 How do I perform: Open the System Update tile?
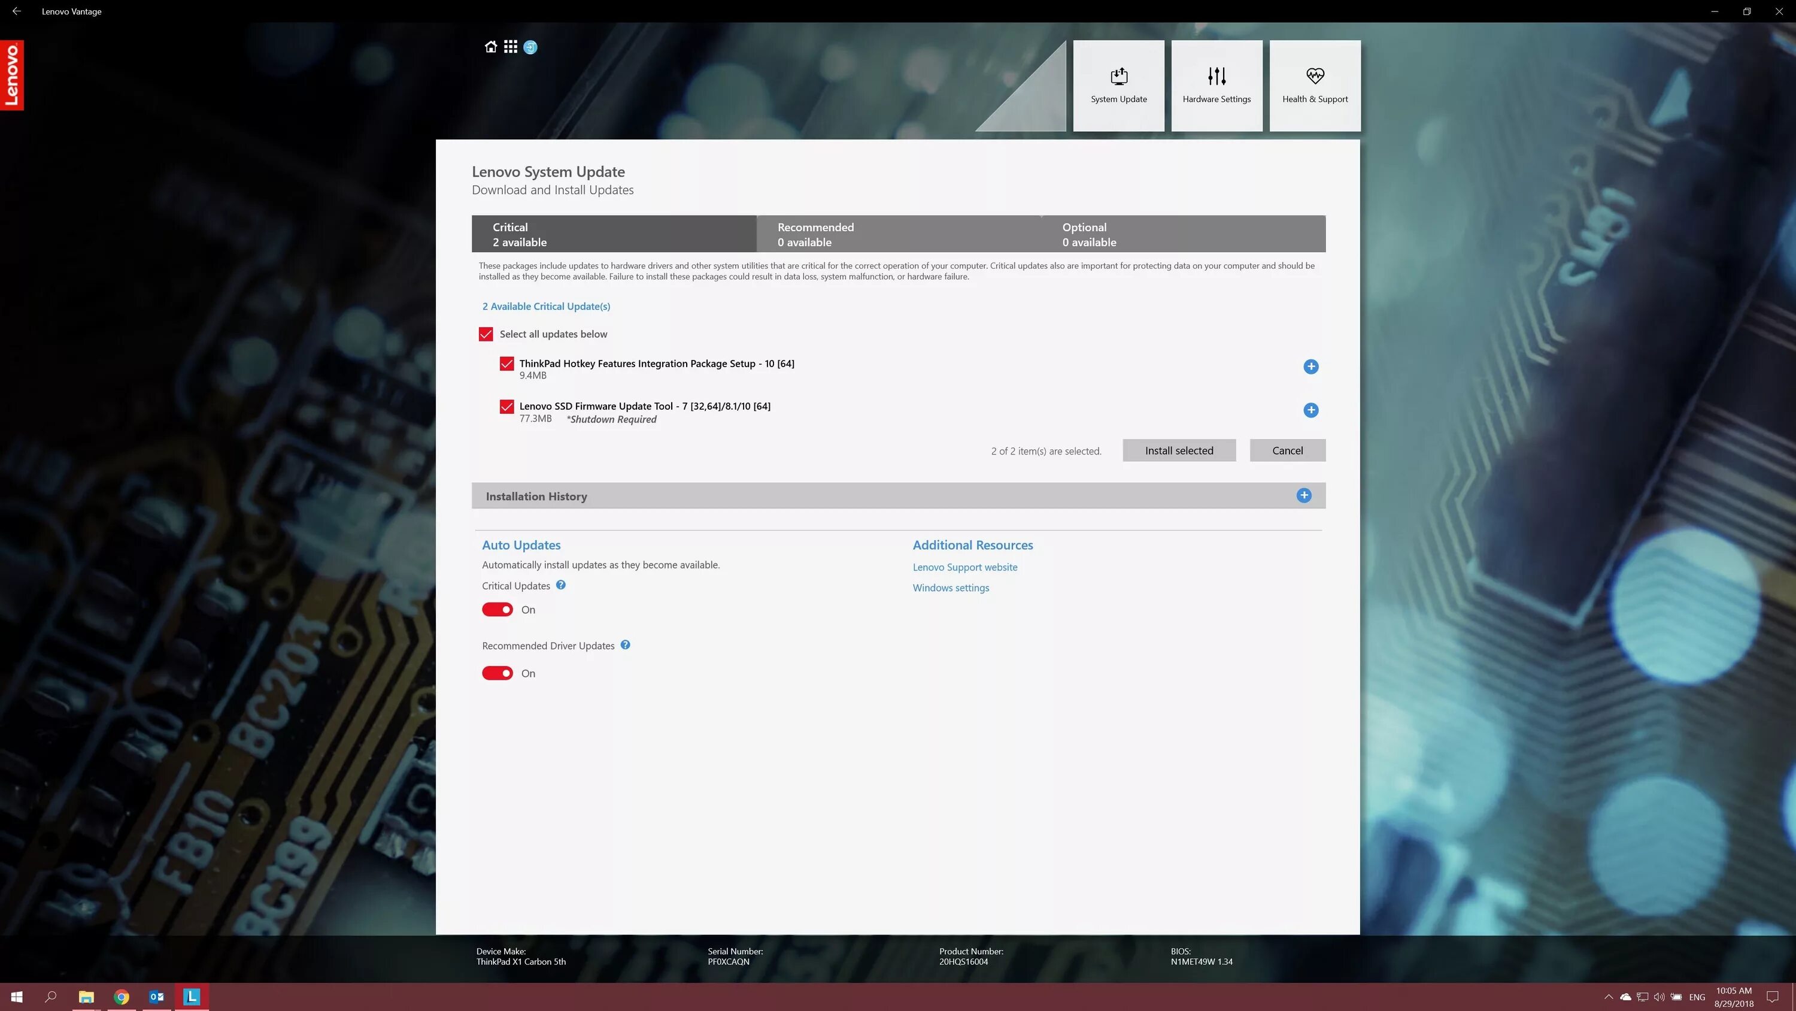[1118, 86]
